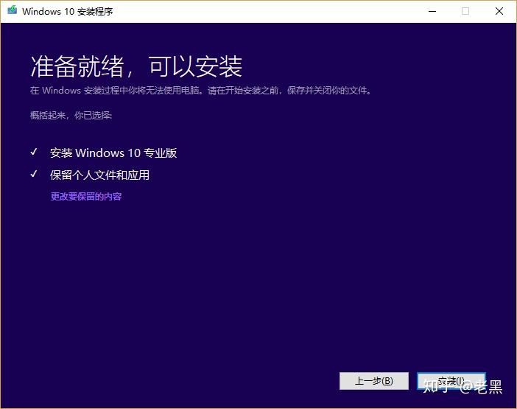Click the 知乎 watermark text
Viewport: 517px width, 409px height.
click(x=435, y=386)
